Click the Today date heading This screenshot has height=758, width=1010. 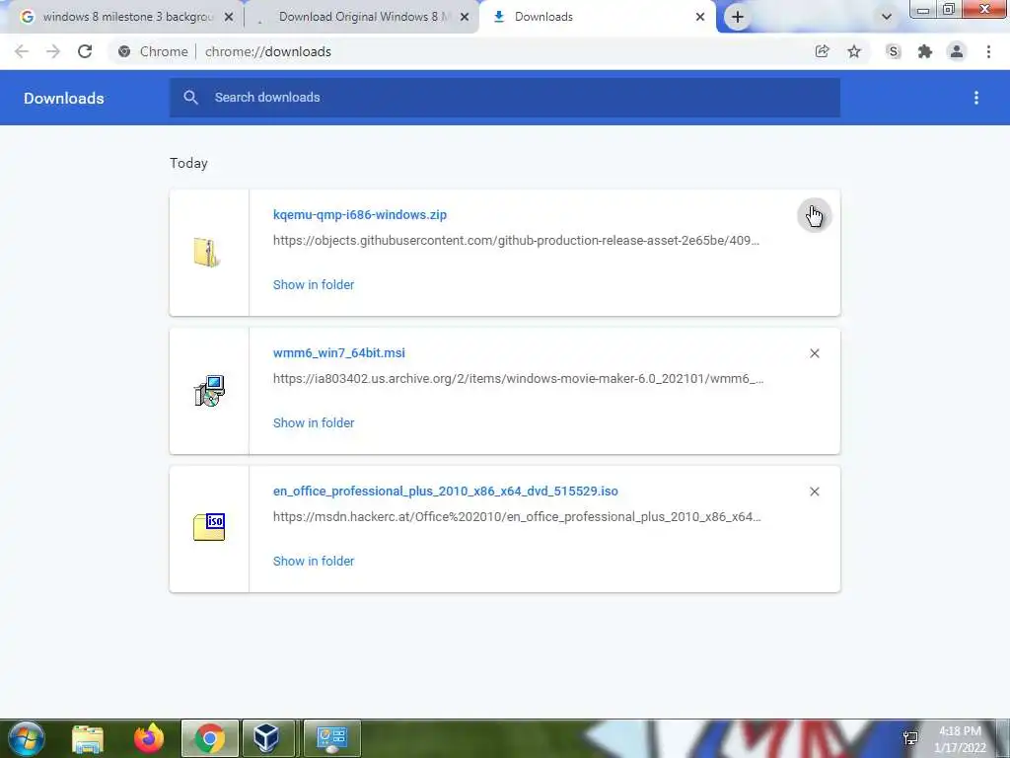pos(188,163)
